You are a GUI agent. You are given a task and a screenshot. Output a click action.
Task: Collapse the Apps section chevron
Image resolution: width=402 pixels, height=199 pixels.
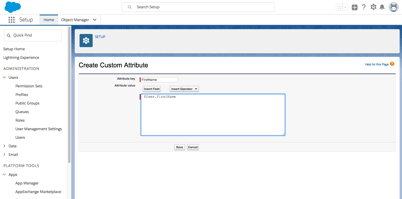point(4,174)
